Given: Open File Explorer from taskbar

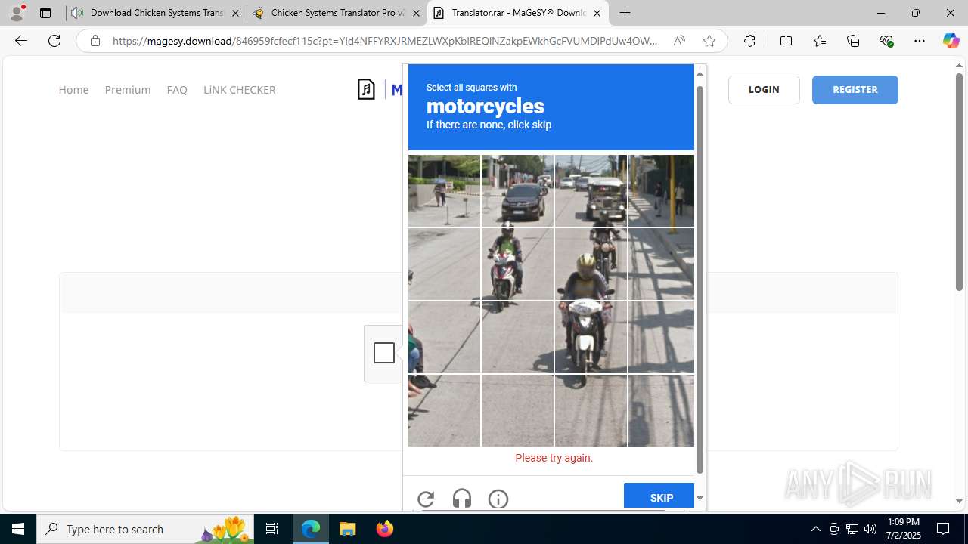Looking at the screenshot, I should (347, 529).
